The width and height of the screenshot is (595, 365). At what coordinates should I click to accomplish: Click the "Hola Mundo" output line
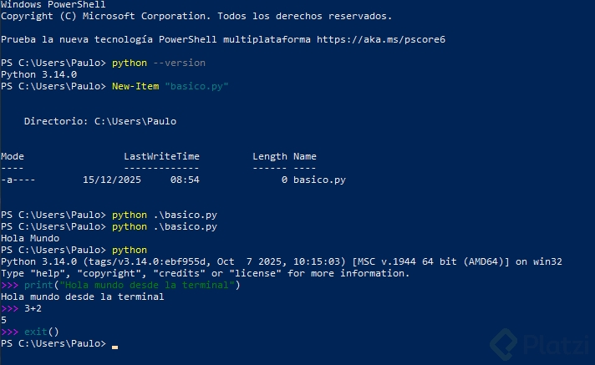tap(29, 238)
